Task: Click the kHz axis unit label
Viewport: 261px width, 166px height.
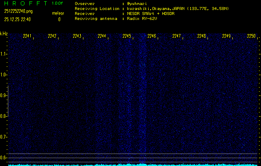Action: click(x=4, y=34)
